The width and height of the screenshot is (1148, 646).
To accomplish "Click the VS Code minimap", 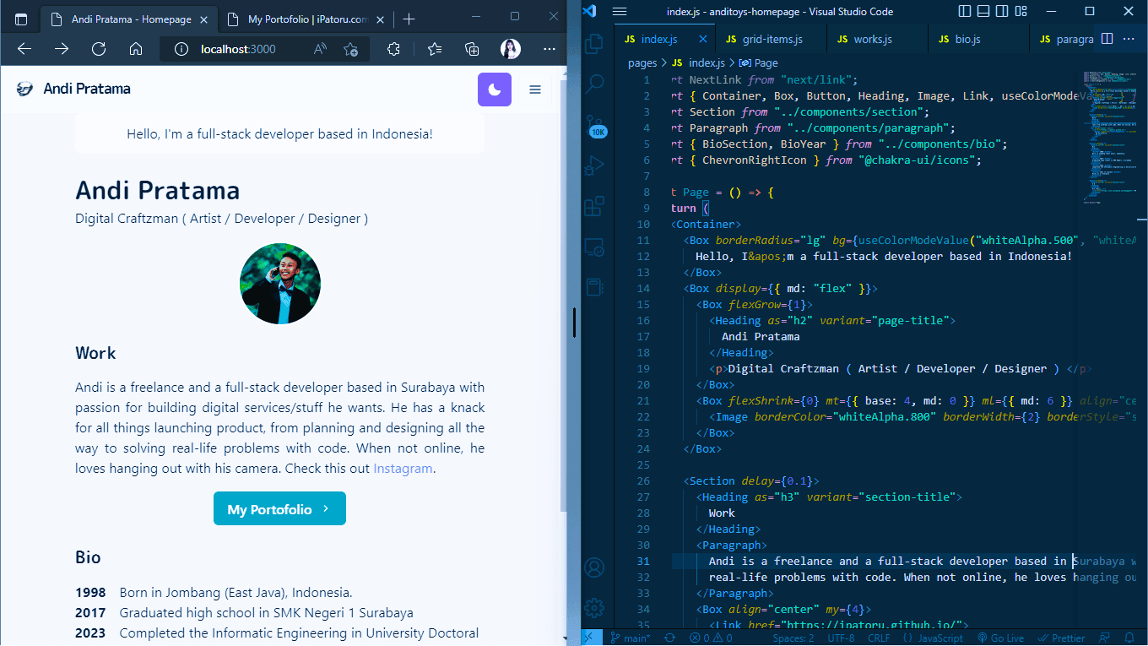I will pos(1109,139).
